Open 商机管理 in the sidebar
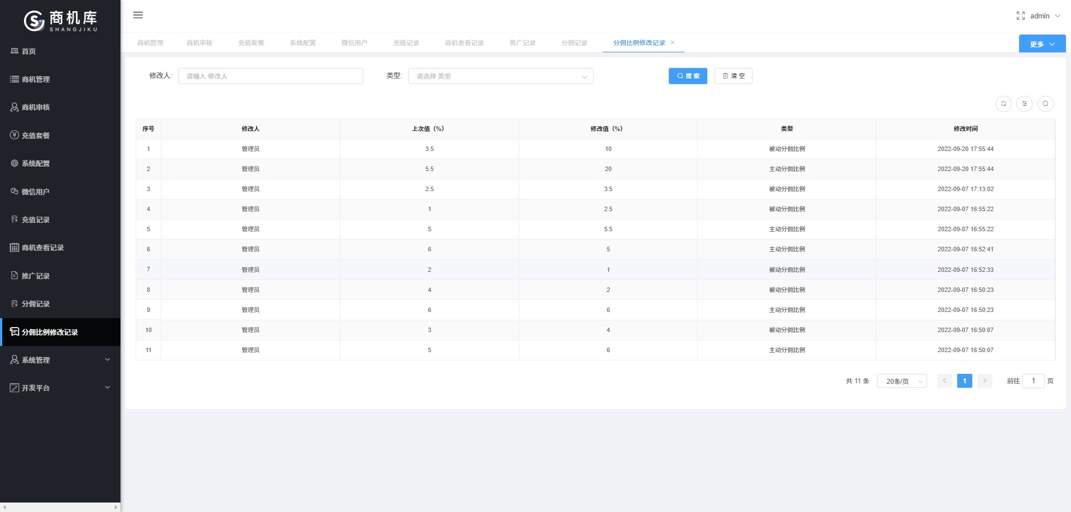1071x512 pixels. (x=60, y=79)
